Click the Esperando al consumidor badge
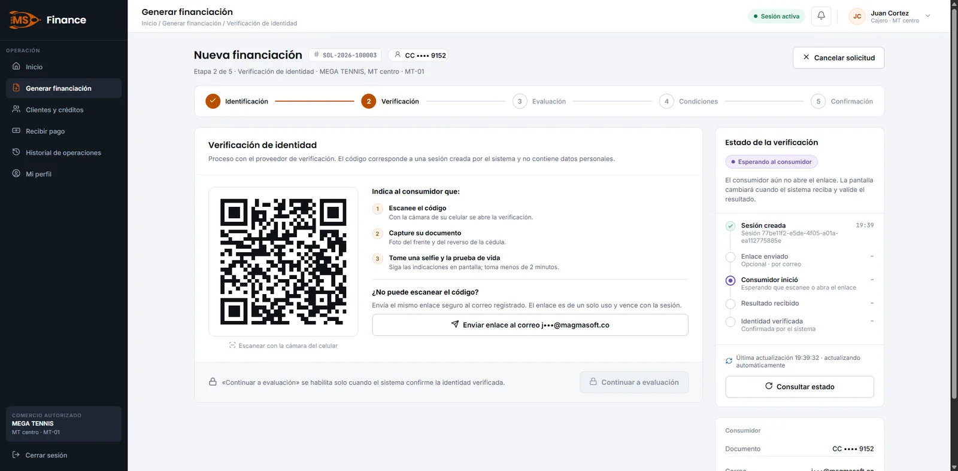Screen dimensions: 958x471 coord(771,161)
